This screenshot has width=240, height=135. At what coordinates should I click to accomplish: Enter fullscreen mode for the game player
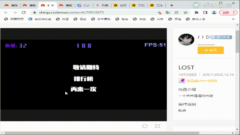(x=157, y=126)
